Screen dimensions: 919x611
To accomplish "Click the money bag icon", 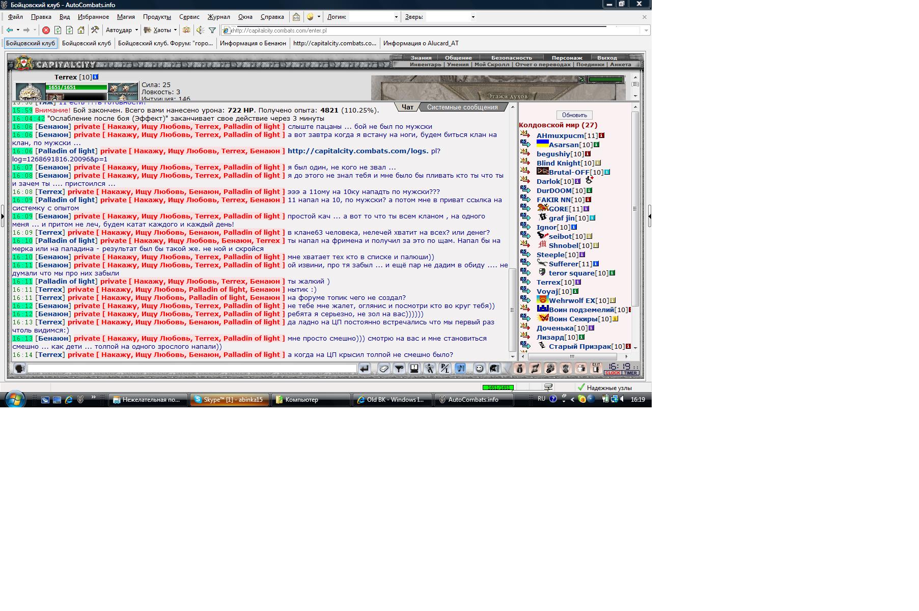I will pos(519,369).
